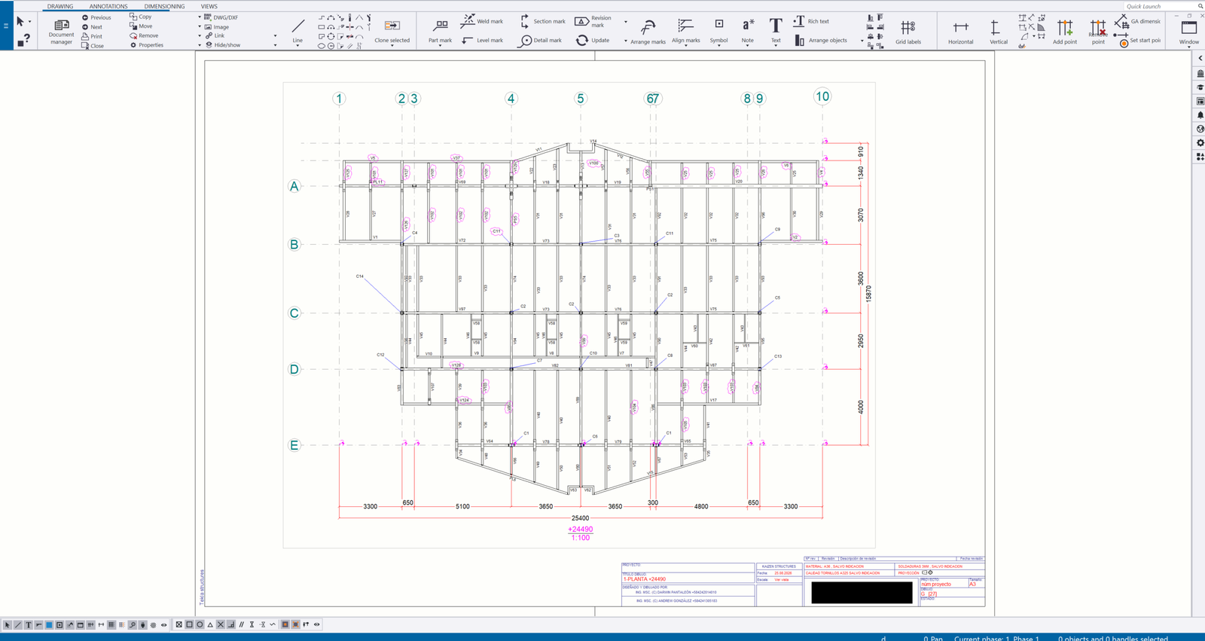1205x641 pixels.
Task: Go to the Previous drawing
Action: click(96, 17)
